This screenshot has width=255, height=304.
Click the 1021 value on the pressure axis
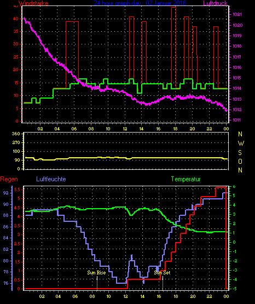[237, 14]
